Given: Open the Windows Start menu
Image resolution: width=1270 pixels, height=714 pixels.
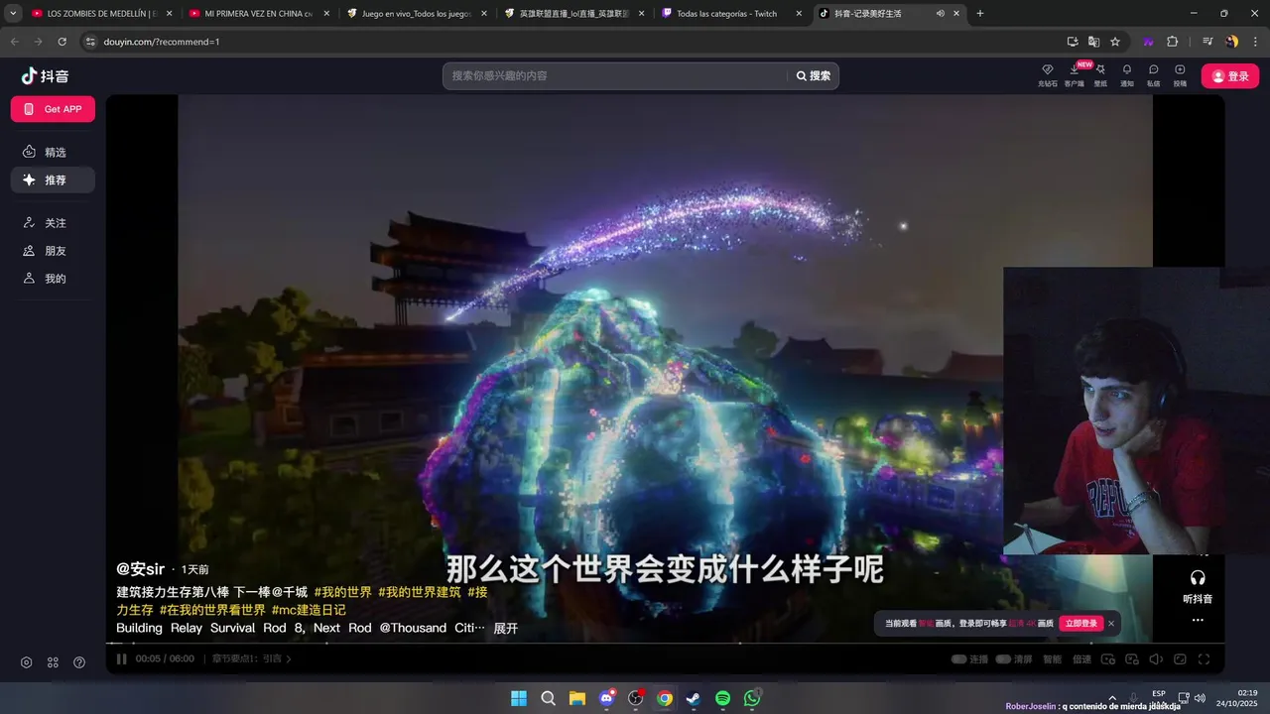Looking at the screenshot, I should click(519, 698).
